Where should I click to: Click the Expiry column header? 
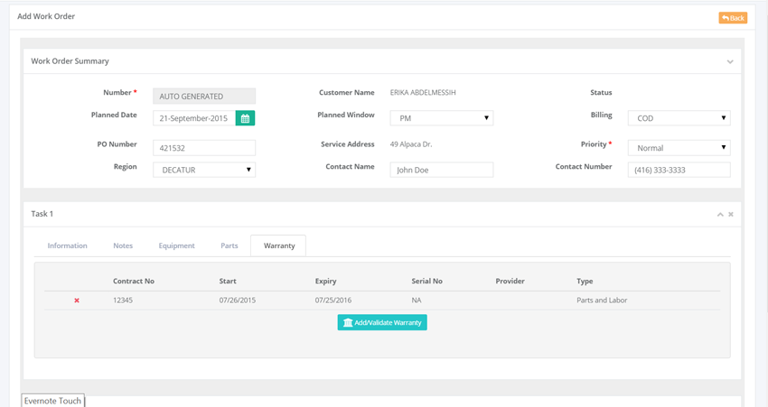[325, 282]
